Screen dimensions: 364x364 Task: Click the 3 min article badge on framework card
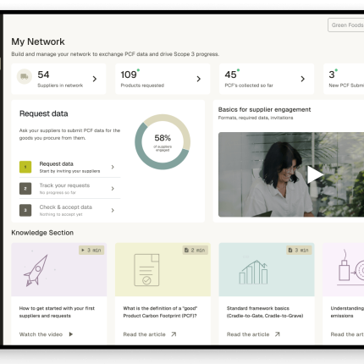point(299,250)
